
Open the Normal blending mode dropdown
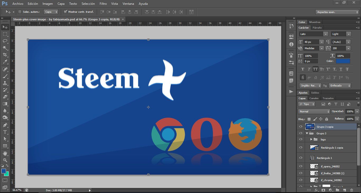point(314,112)
